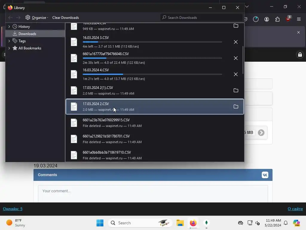This screenshot has height=230, width=306.
Task: Open the notifications bell in system tray
Action: [x=286, y=223]
